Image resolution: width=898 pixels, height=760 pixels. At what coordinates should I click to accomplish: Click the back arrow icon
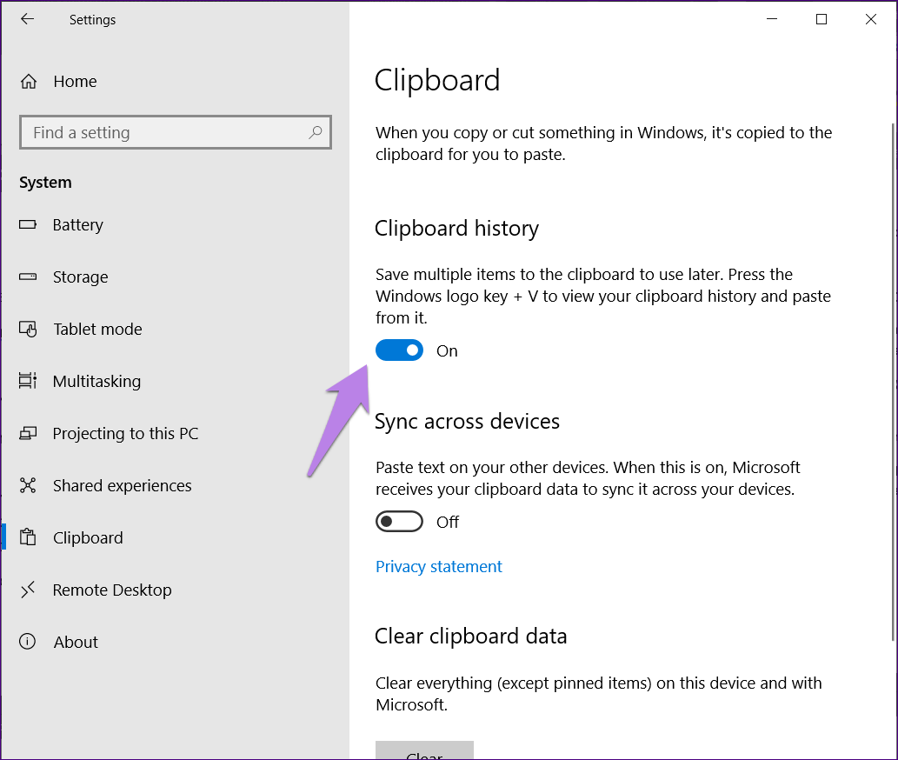click(x=28, y=19)
